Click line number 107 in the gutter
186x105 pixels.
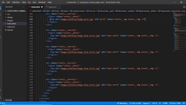coord(31,30)
